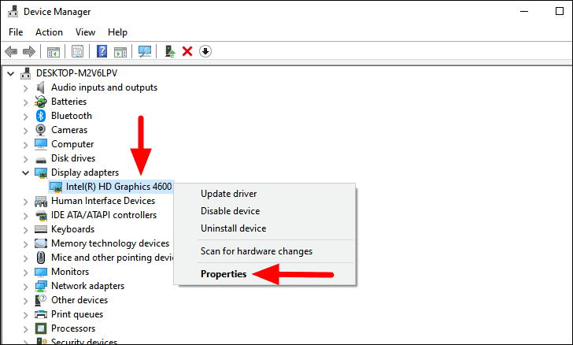The height and width of the screenshot is (345, 573).
Task: Click the Intel HD Graphics adapter icon
Action: point(56,187)
